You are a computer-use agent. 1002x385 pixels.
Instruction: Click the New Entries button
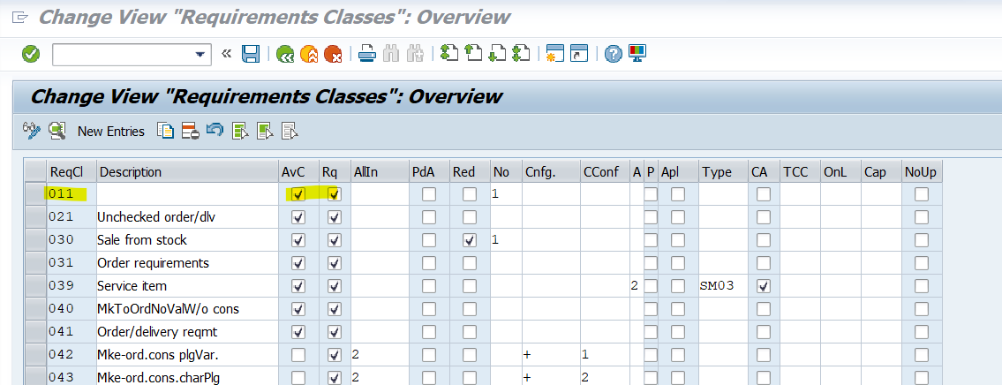click(x=111, y=131)
